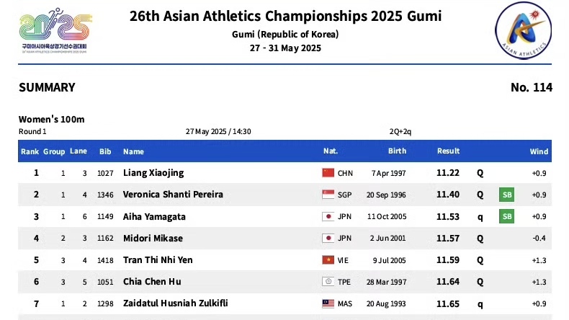Screen dimensions: 569x320
Task: Click the Chinese Taipei flag beside TPE
Action: [328, 282]
